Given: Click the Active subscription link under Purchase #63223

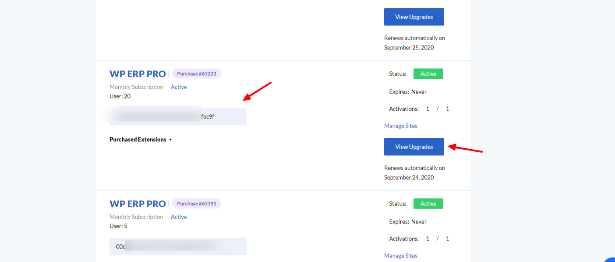Looking at the screenshot, I should [178, 87].
